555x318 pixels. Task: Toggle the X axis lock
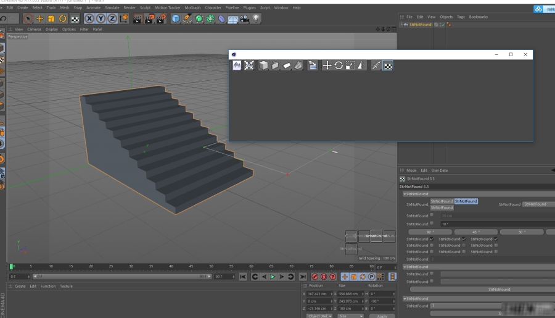[89, 19]
